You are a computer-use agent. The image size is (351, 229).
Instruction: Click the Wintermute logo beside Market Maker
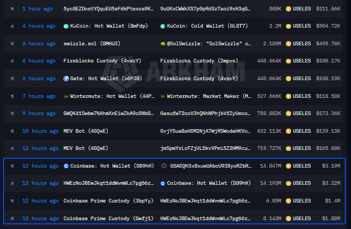[162, 96]
